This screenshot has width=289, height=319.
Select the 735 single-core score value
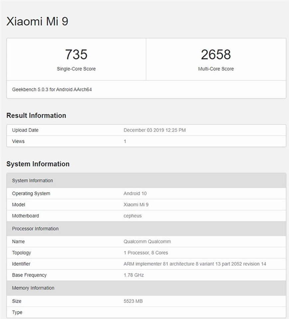76,54
